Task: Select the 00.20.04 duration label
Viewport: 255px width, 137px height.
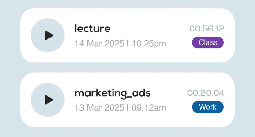Action: tap(206, 93)
